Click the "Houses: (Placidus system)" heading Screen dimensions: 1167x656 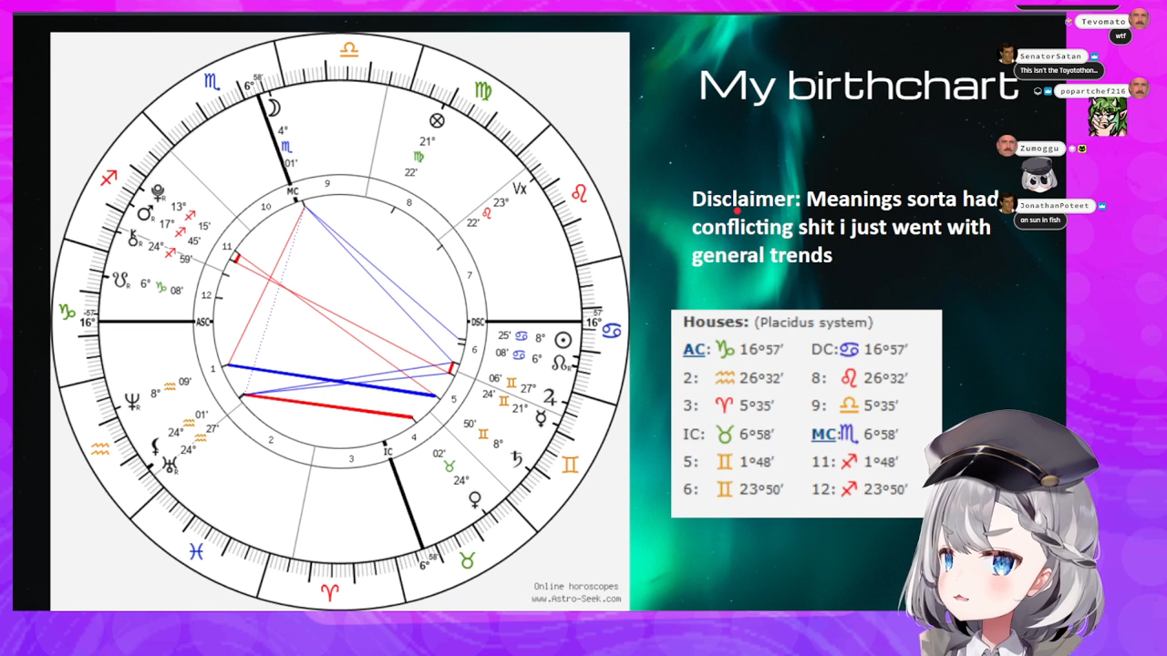(778, 322)
